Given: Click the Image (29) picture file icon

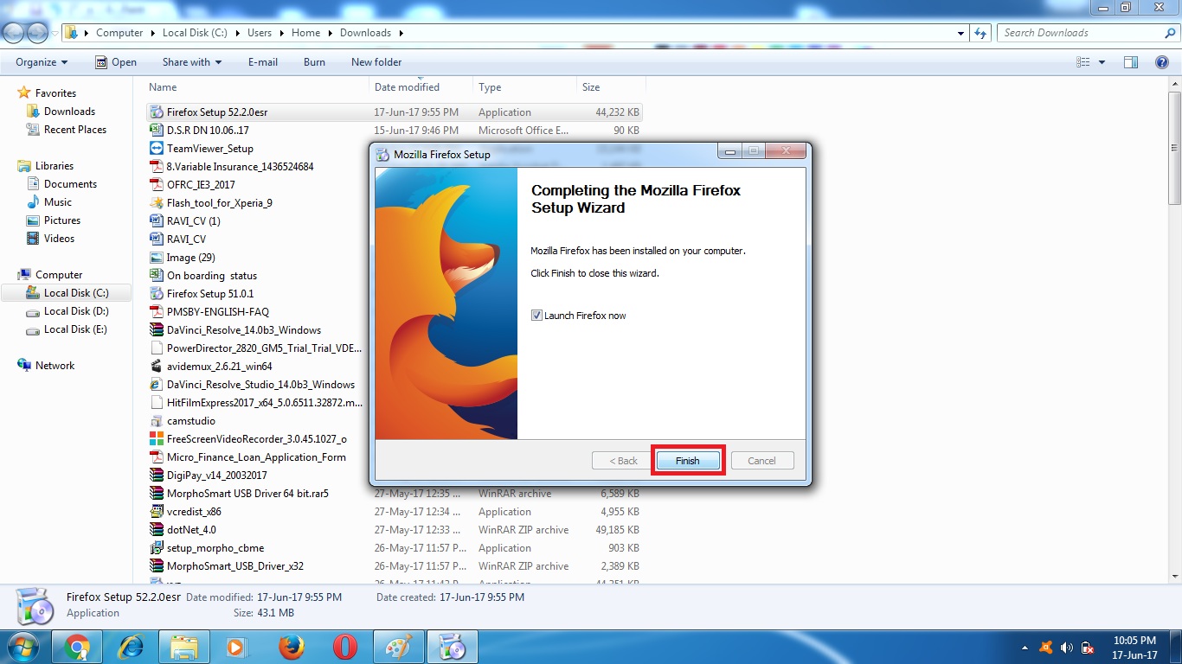Looking at the screenshot, I should [157, 258].
